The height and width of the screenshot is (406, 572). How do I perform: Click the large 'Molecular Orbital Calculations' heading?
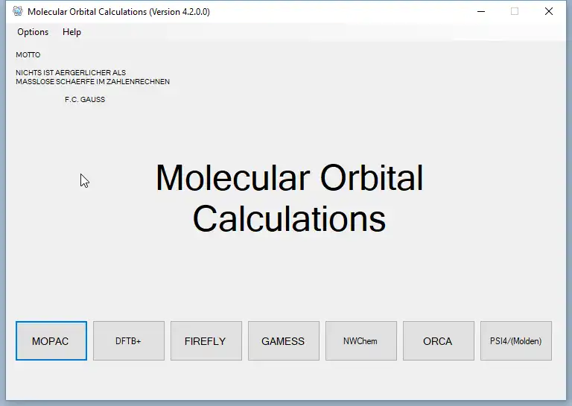[289, 198]
